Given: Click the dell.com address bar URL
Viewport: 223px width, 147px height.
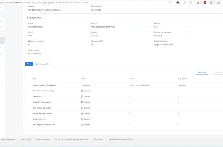Looking at the screenshot, I should 45,3.
